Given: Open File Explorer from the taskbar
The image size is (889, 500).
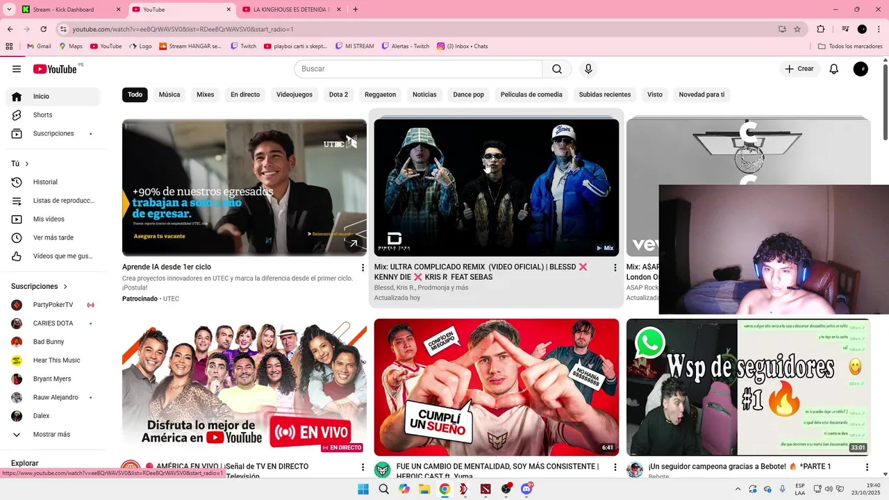Looking at the screenshot, I should tap(424, 489).
